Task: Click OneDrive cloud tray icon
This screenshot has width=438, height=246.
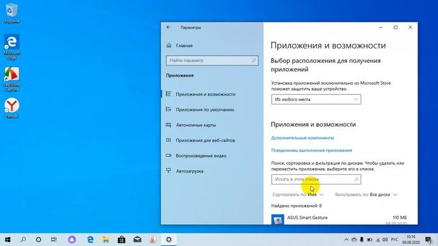Action: pyautogui.click(x=354, y=240)
